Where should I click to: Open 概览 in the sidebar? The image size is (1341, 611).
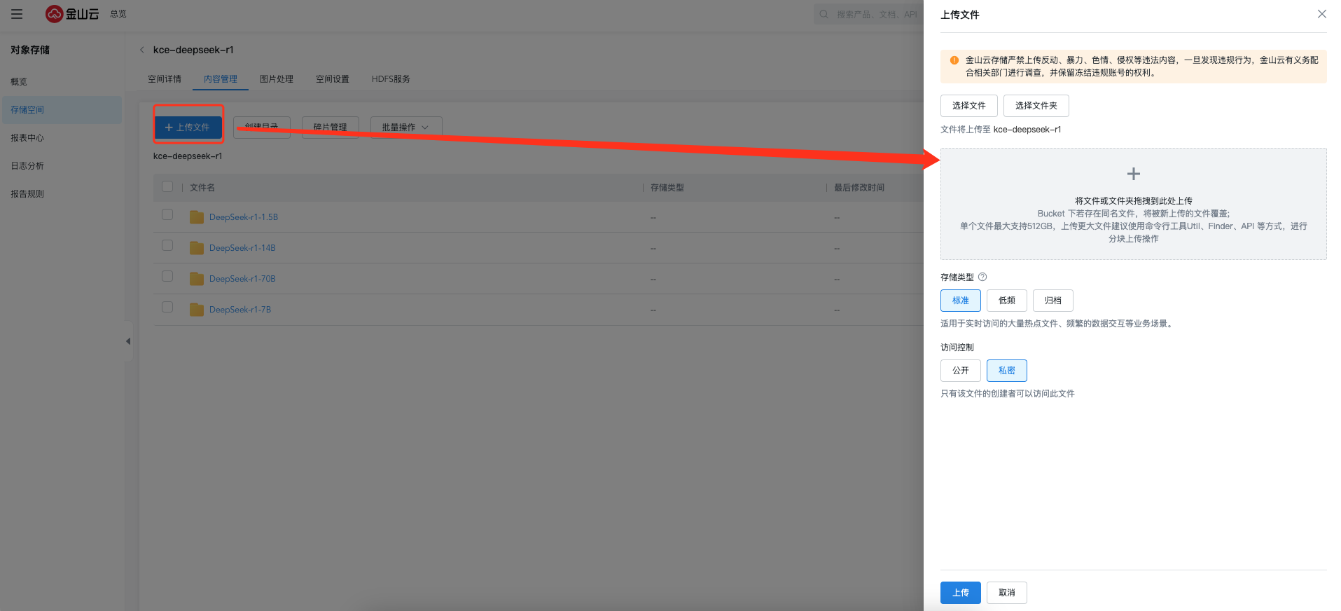[61, 82]
